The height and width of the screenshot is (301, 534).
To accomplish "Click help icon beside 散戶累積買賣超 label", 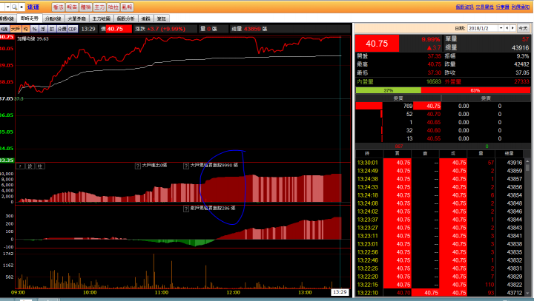I will click(186, 209).
